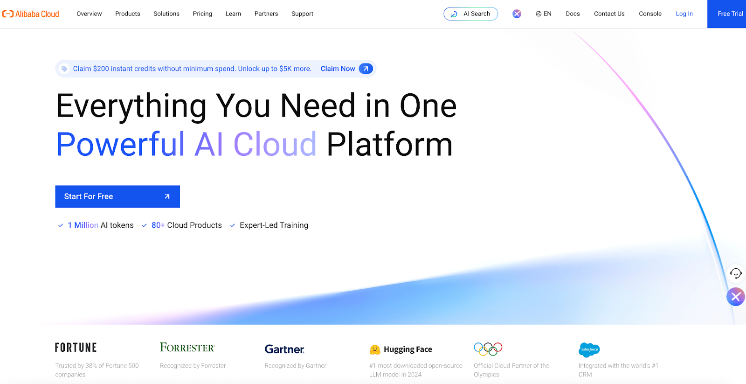Image resolution: width=746 pixels, height=384 pixels.
Task: Open the Partners menu
Action: click(x=266, y=14)
